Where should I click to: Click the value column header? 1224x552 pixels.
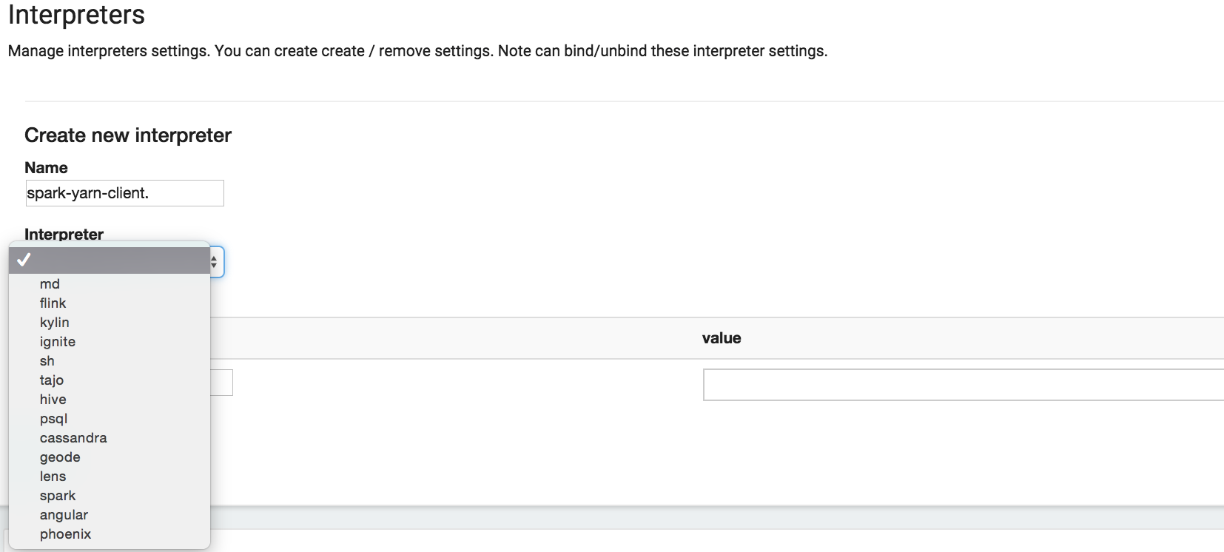click(x=722, y=338)
